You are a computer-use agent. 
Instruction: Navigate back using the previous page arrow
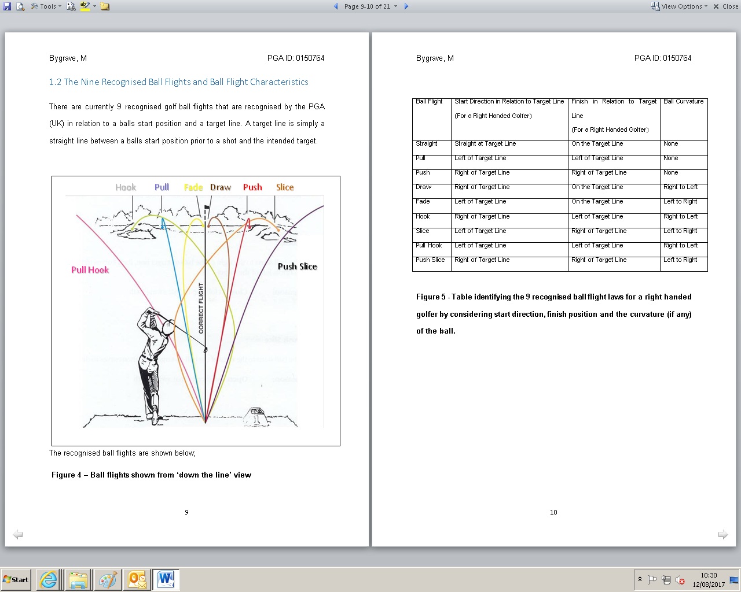pos(336,6)
